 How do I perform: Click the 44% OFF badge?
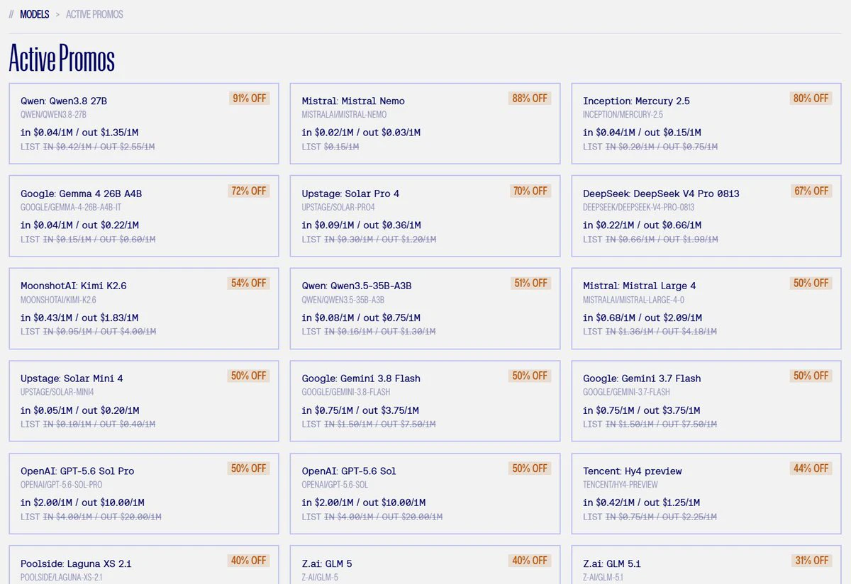[x=811, y=468]
